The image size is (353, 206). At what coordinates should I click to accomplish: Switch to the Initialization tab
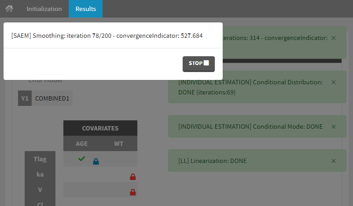point(44,9)
